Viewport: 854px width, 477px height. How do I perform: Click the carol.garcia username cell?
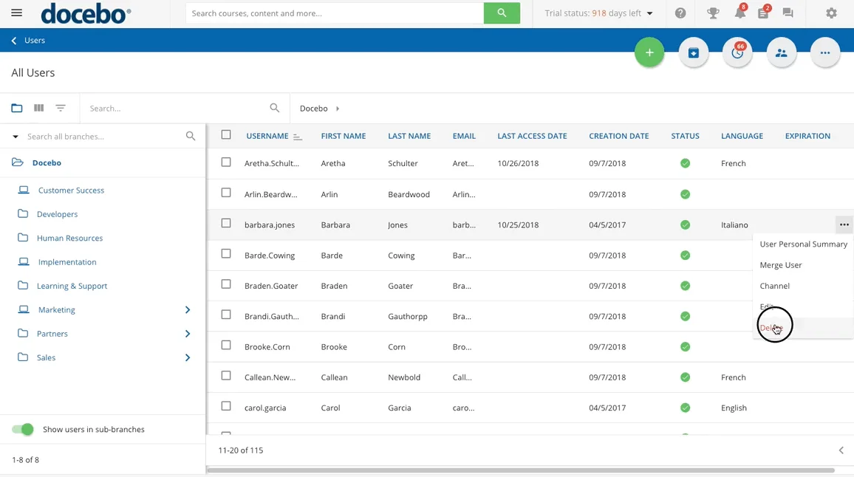265,408
